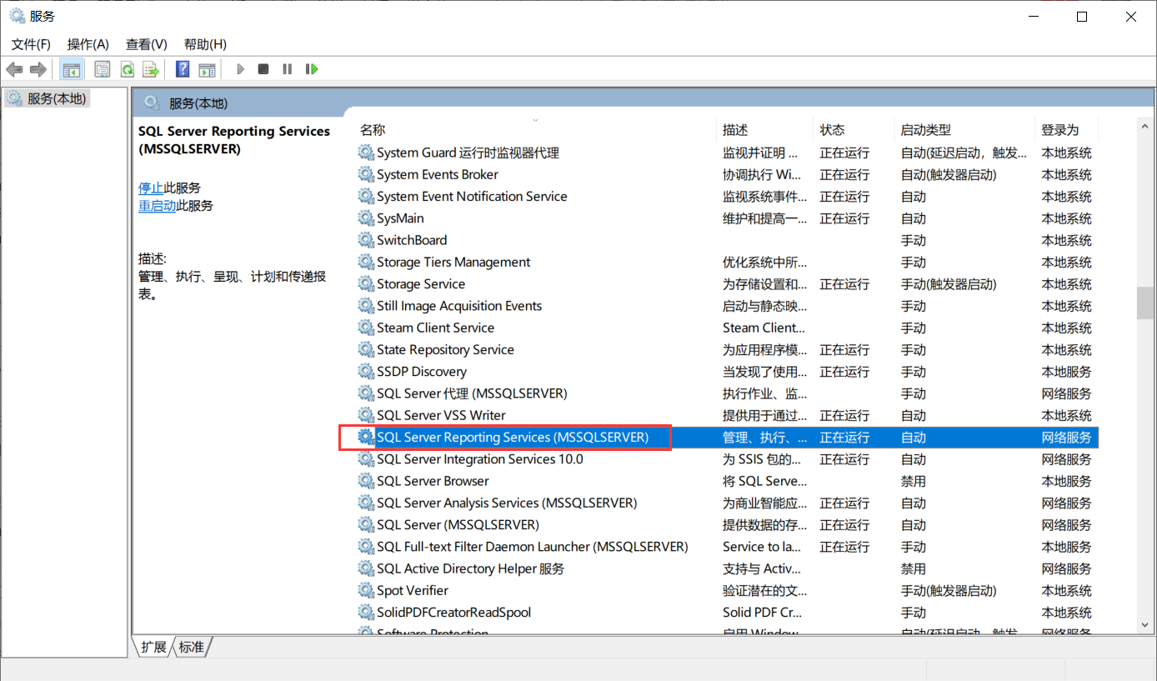Click the 重启动 service link
The height and width of the screenshot is (681, 1157).
157,205
